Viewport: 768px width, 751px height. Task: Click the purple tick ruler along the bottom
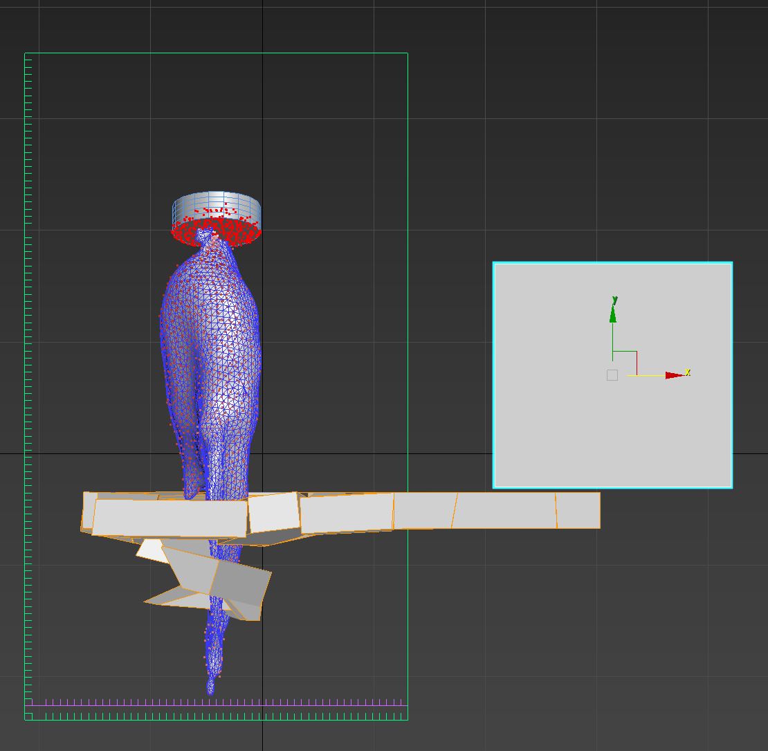point(216,703)
